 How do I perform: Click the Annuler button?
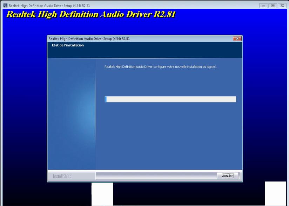pos(227,176)
